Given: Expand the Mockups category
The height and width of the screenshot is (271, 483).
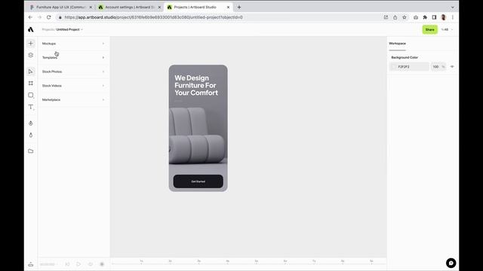Looking at the screenshot, I should point(73,44).
